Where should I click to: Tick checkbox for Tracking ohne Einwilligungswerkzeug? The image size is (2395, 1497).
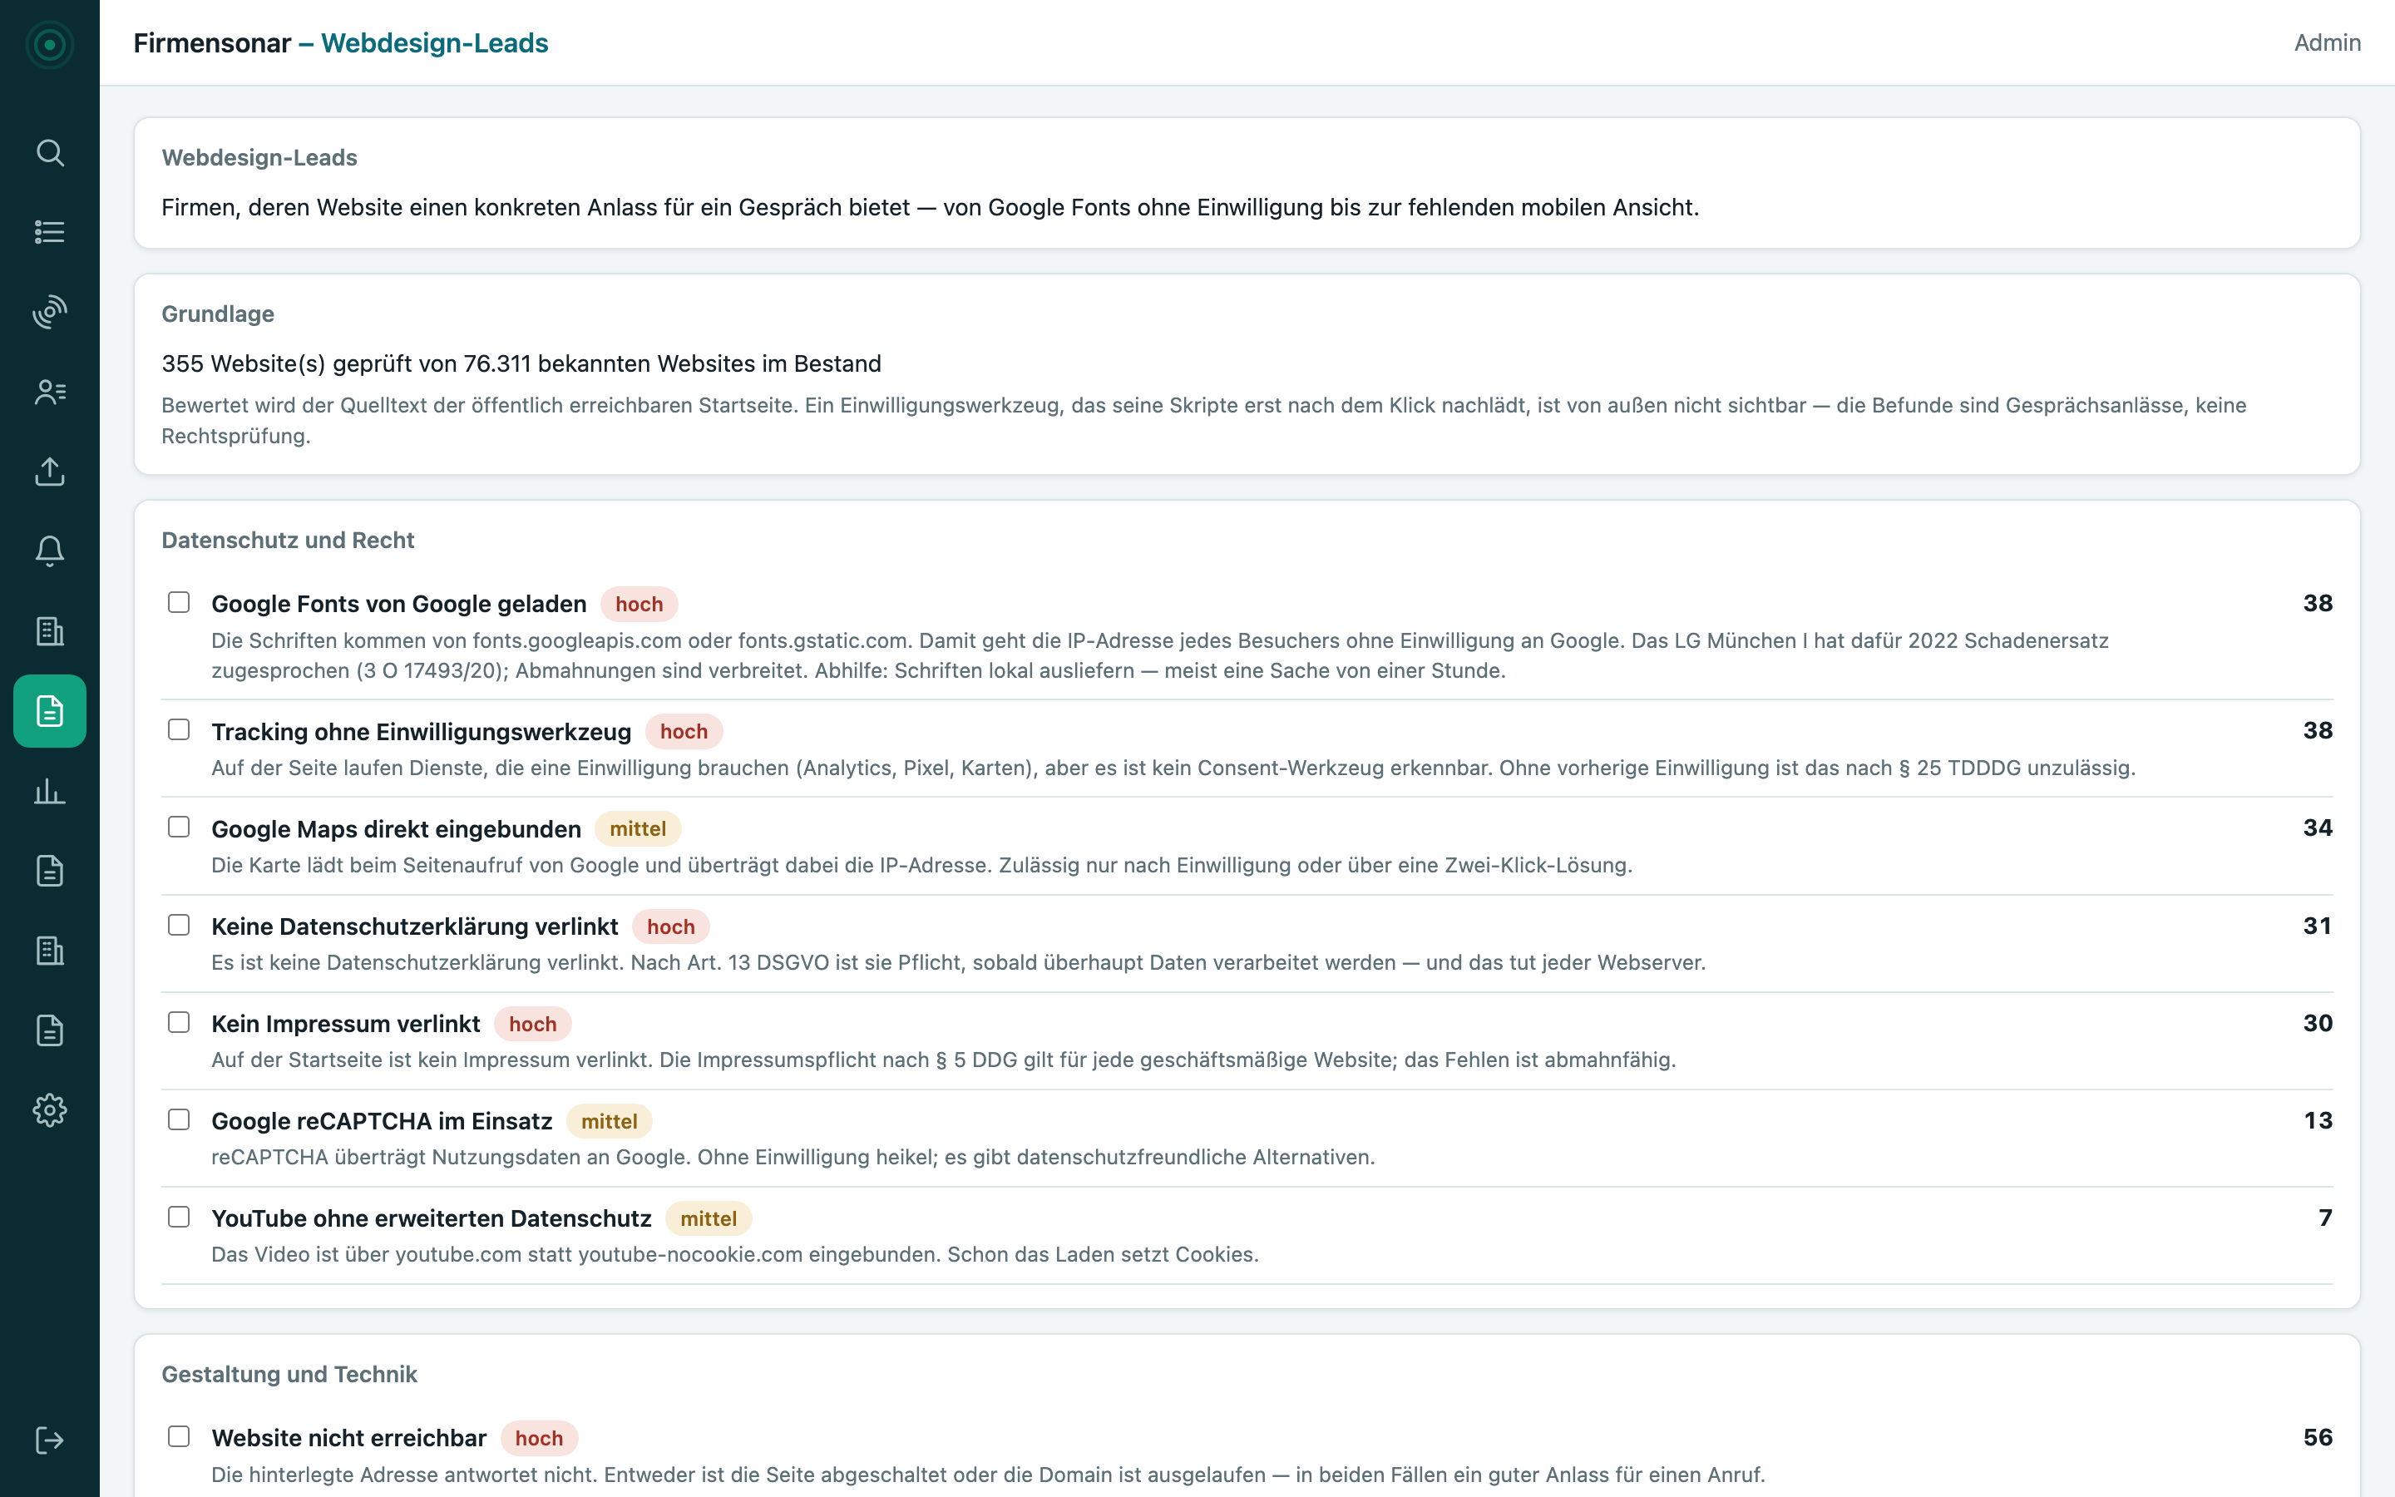click(179, 729)
